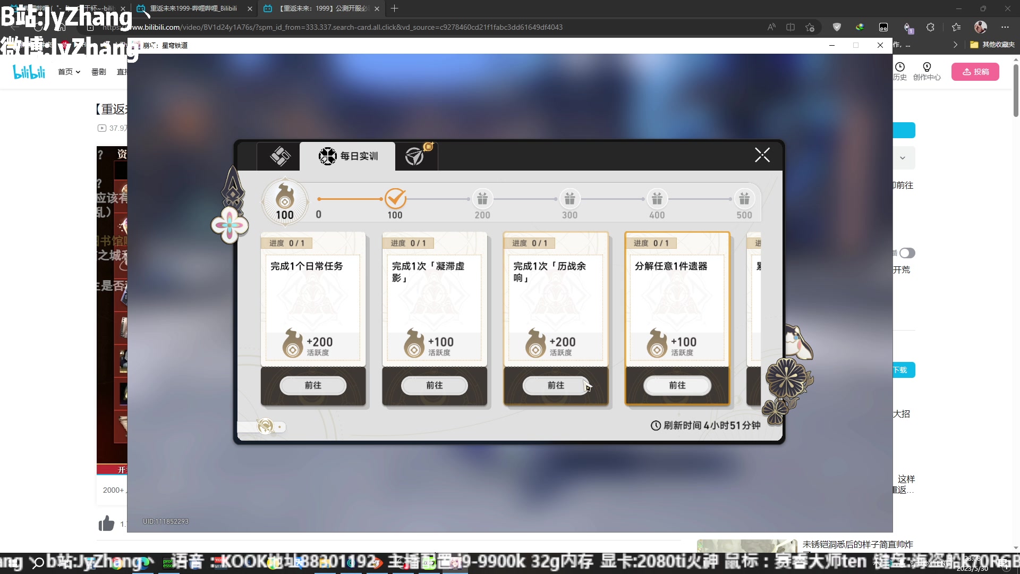This screenshot has height=574, width=1020.
Task: Open the diamond-shaped guide tab
Action: click(279, 156)
